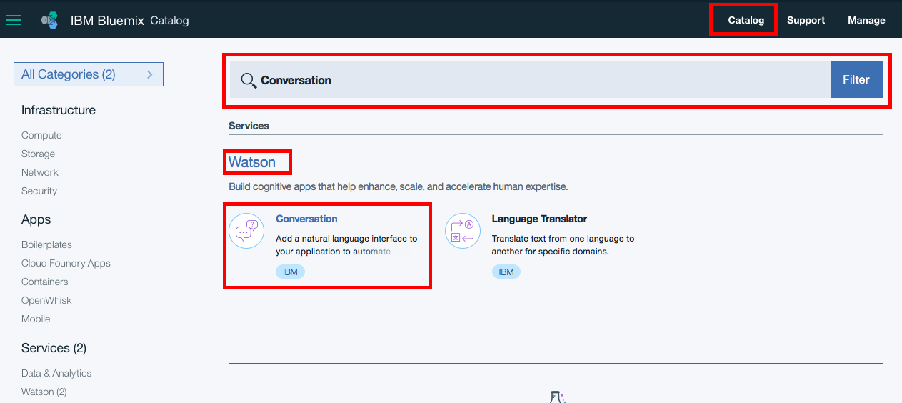Select Containers category
Image resolution: width=902 pixels, height=403 pixels.
(45, 282)
